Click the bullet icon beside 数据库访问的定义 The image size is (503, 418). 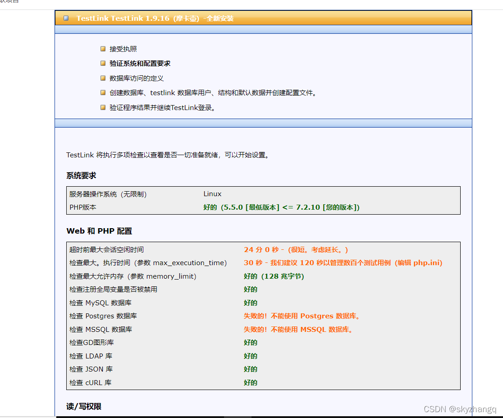pos(103,78)
